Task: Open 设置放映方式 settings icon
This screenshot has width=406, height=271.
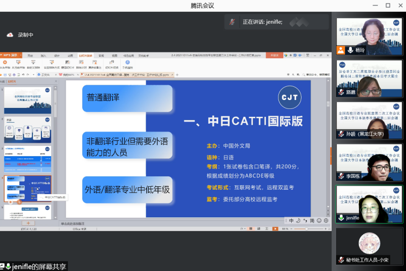Action: tap(52, 63)
